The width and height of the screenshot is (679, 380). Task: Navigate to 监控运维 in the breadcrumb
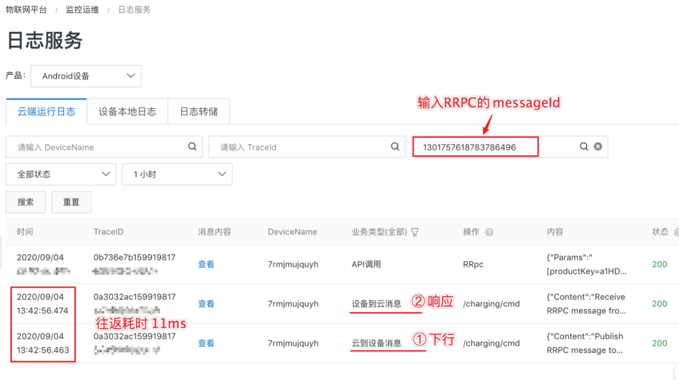point(82,9)
